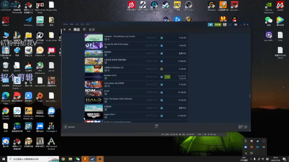Open OBS from the taskbar
289x162 pixels.
pos(100,159)
